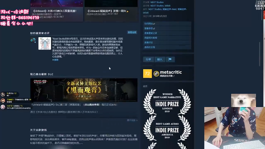Screen dimensions: 265x149
Task: Click the external link icon beside 查看手册
Action: (154, 28)
